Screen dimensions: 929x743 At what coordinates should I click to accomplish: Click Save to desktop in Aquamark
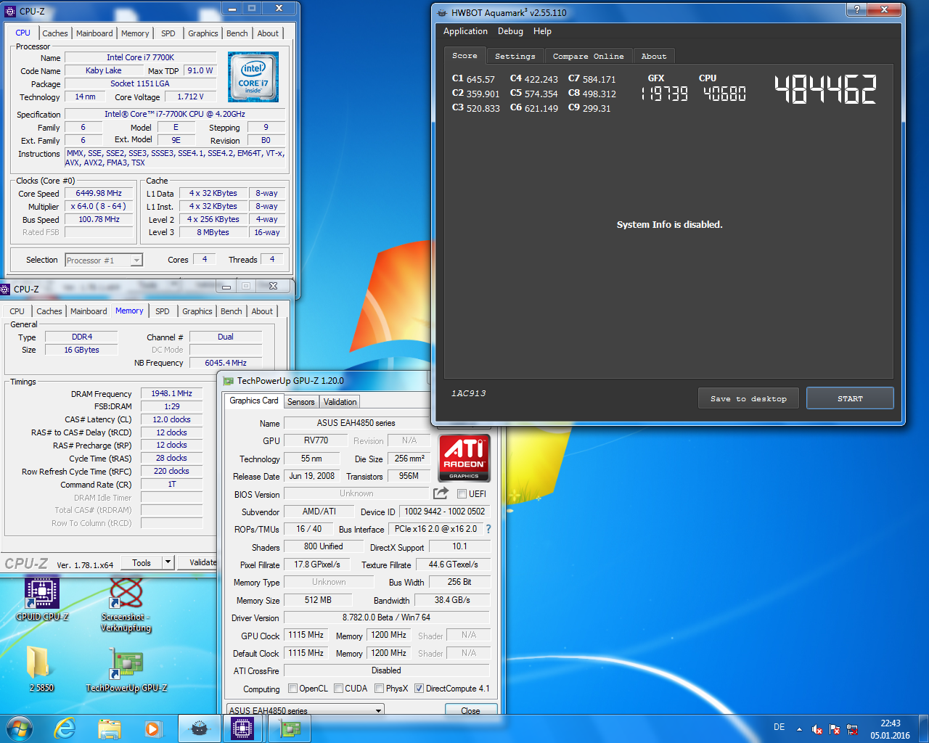click(748, 398)
